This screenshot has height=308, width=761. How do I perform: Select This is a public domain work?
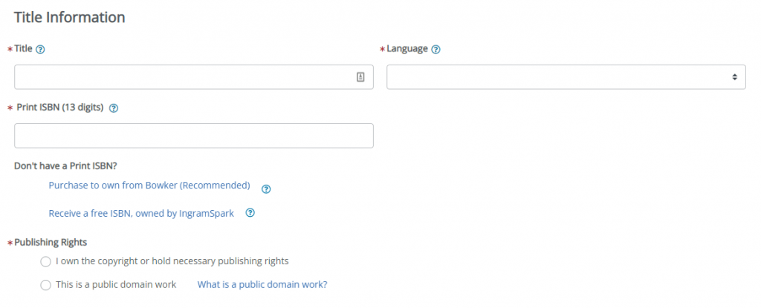(45, 285)
